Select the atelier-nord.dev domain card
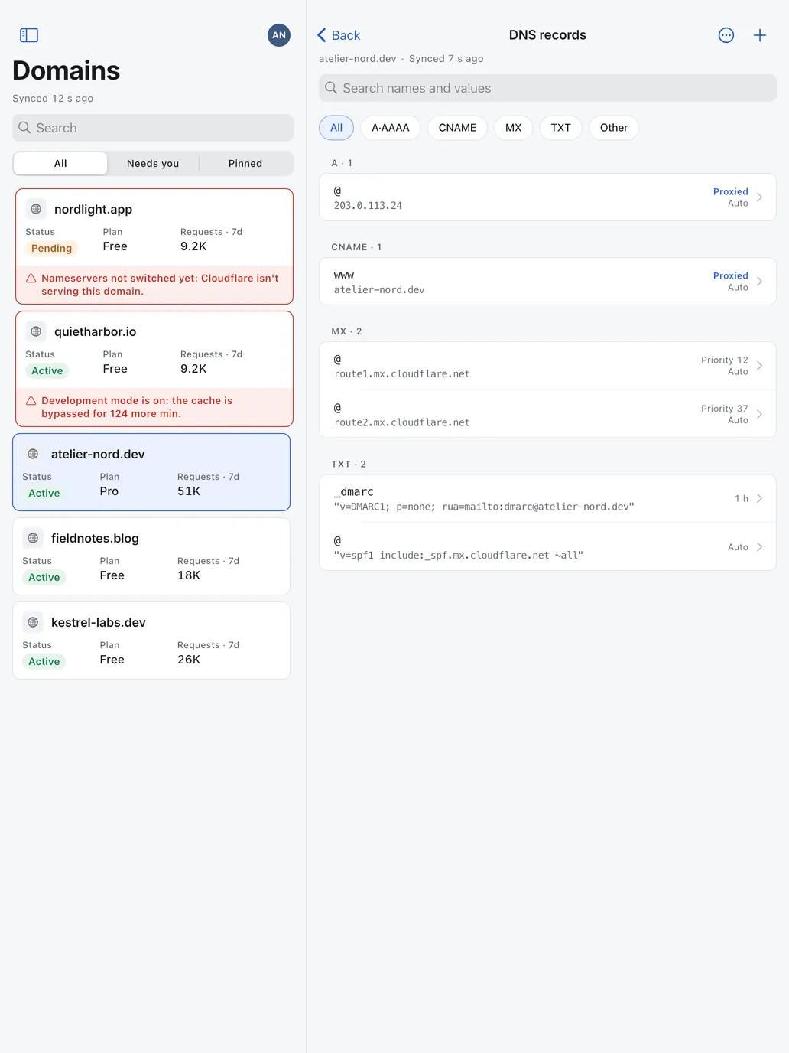Screen dimensions: 789x1053 click(x=151, y=472)
